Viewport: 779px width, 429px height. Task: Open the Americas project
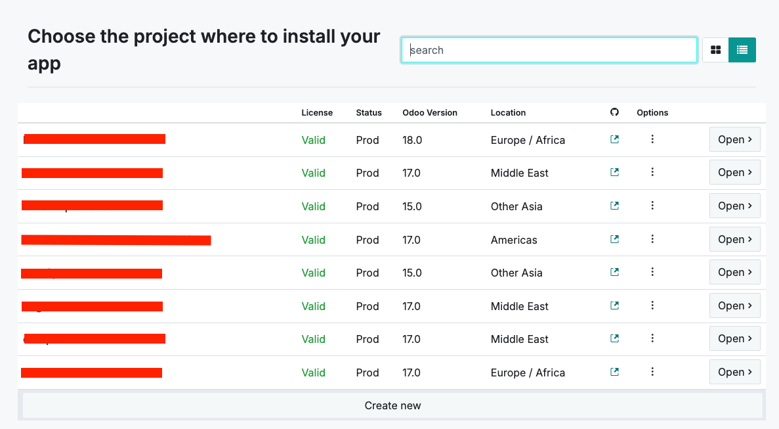pyautogui.click(x=734, y=239)
